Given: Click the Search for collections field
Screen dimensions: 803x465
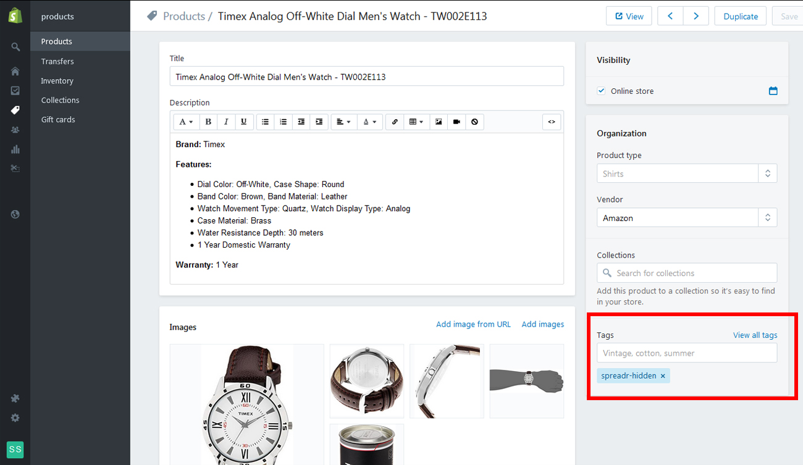Looking at the screenshot, I should pos(686,273).
